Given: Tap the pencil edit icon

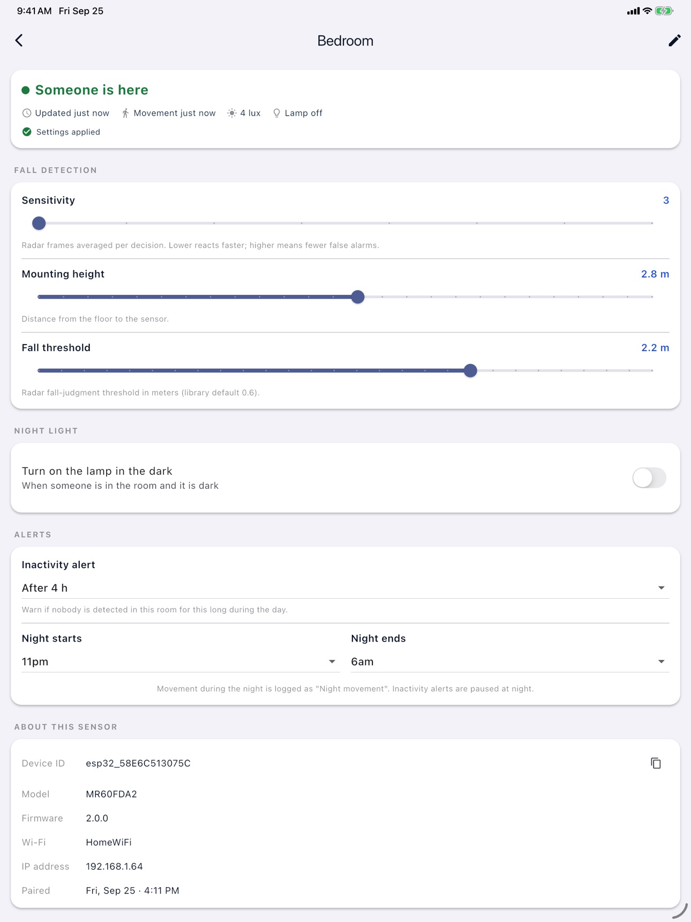Looking at the screenshot, I should click(x=674, y=41).
